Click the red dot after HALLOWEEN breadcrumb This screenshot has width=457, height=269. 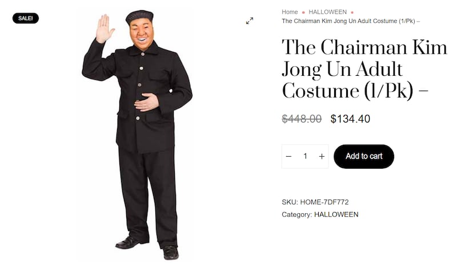click(352, 13)
